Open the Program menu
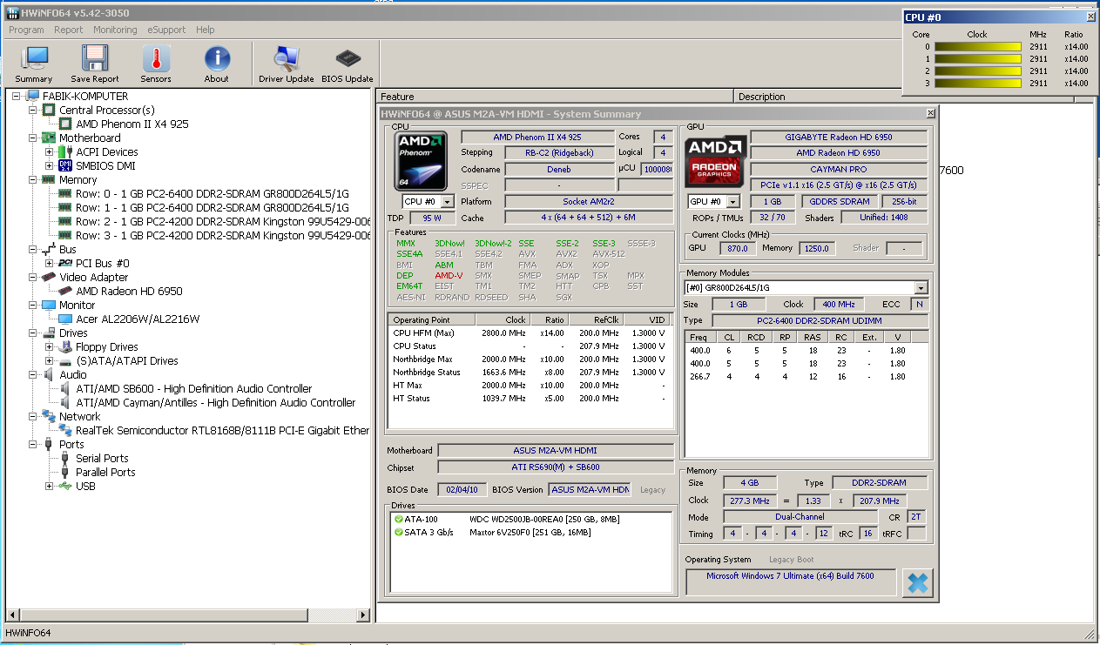The height and width of the screenshot is (645, 1100). pyautogui.click(x=26, y=30)
